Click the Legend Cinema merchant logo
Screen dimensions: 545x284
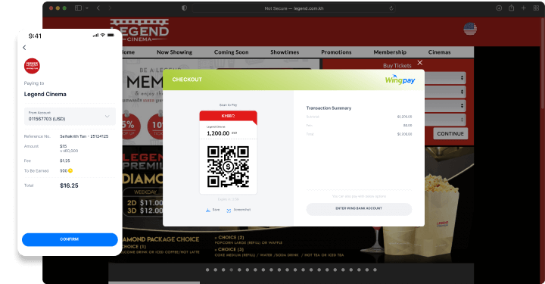coord(32,66)
